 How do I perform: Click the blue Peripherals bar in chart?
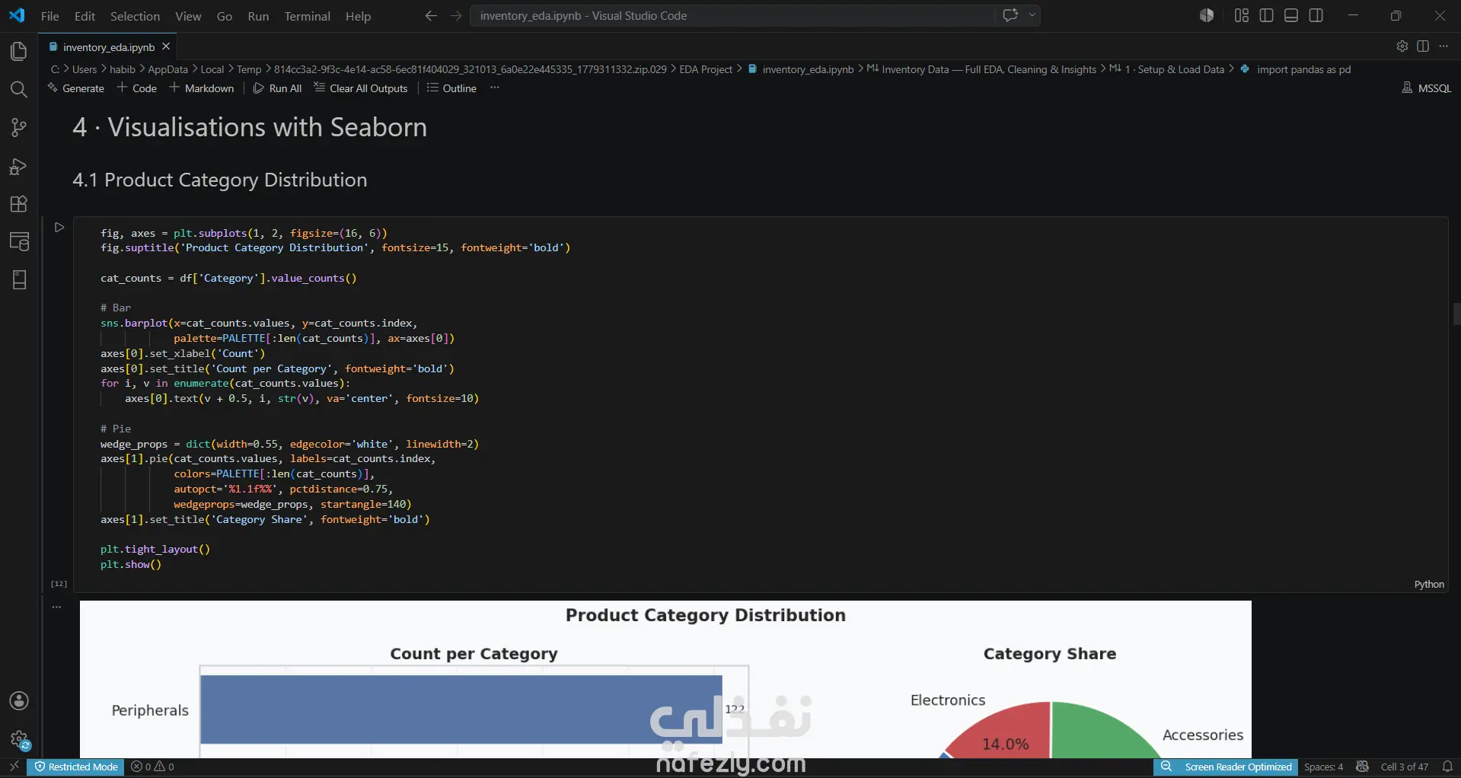(461, 709)
